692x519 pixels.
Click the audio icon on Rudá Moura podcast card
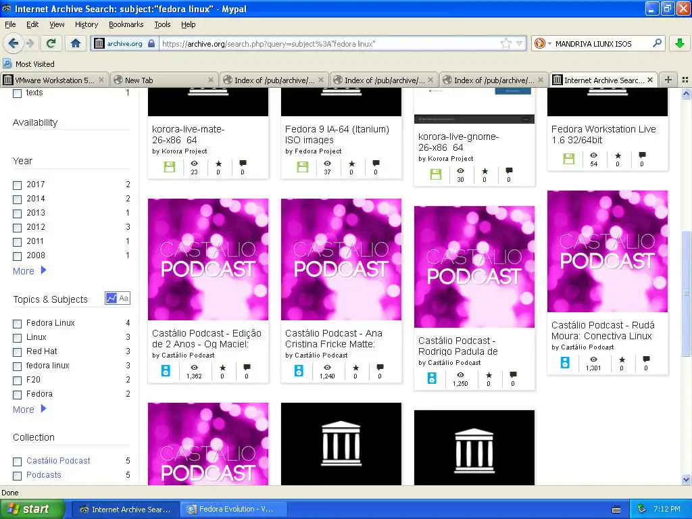tap(565, 363)
